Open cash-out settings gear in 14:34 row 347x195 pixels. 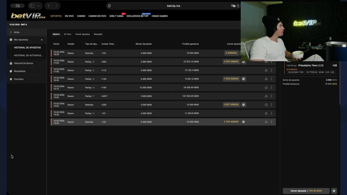tap(243, 122)
